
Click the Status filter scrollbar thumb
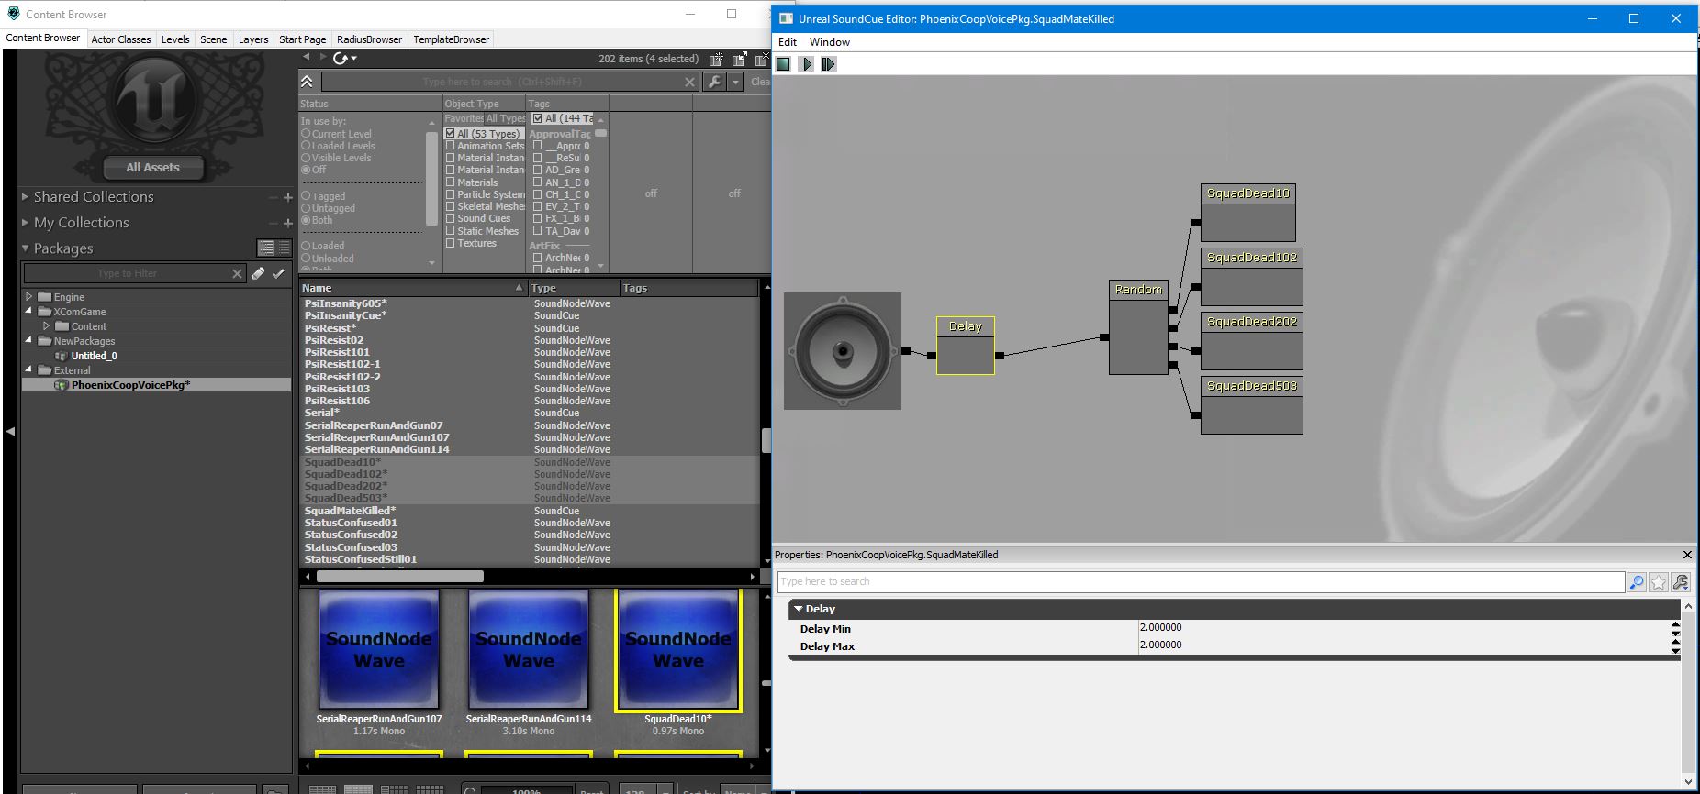tap(431, 179)
